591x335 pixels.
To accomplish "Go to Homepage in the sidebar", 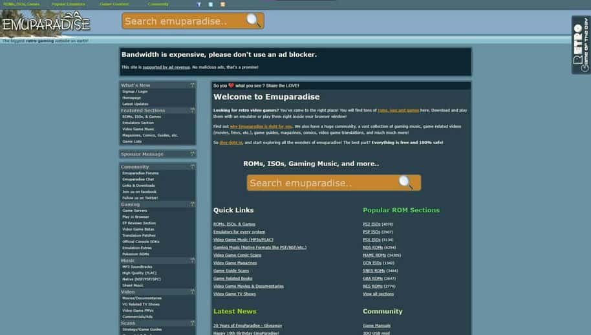I will 131,98.
